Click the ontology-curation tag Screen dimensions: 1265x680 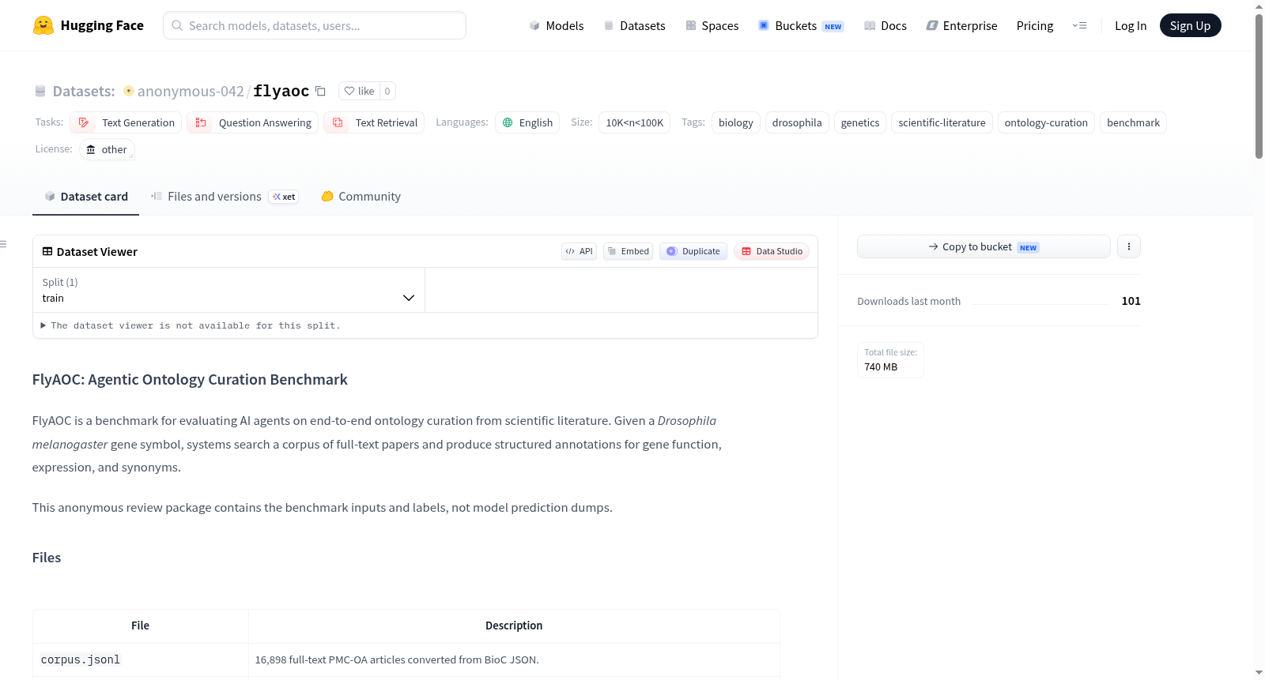(x=1046, y=122)
